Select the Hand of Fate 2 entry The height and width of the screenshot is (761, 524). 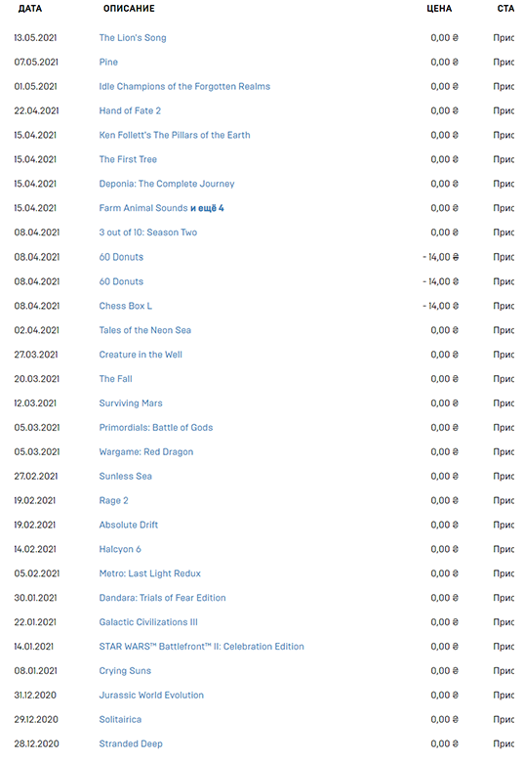[130, 110]
